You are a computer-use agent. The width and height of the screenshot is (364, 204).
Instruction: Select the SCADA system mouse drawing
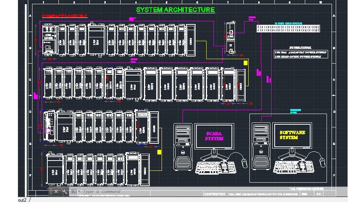click(x=244, y=163)
